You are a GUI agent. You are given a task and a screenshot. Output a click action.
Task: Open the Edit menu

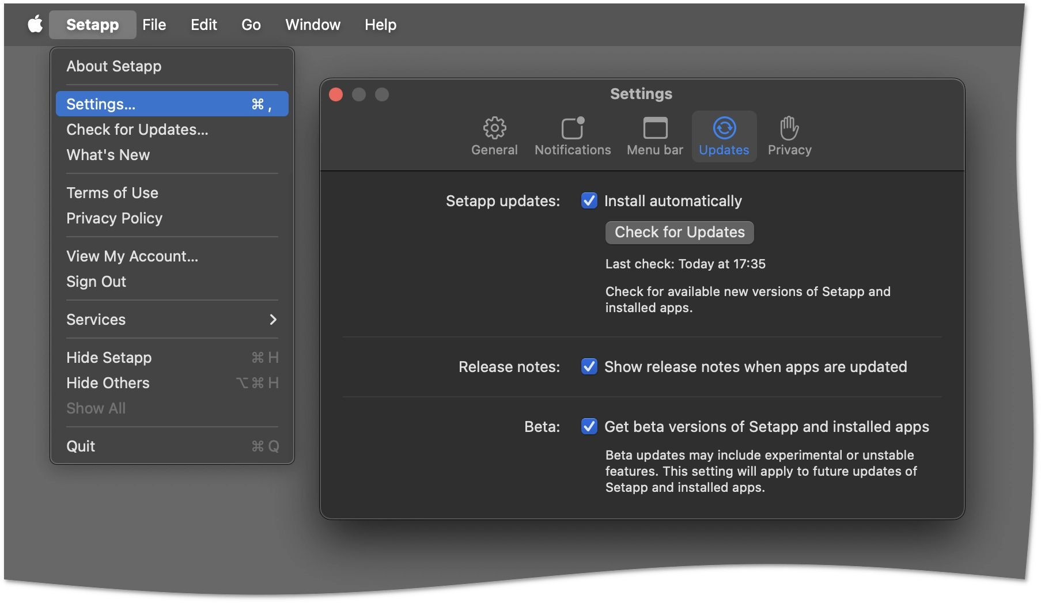click(x=204, y=25)
